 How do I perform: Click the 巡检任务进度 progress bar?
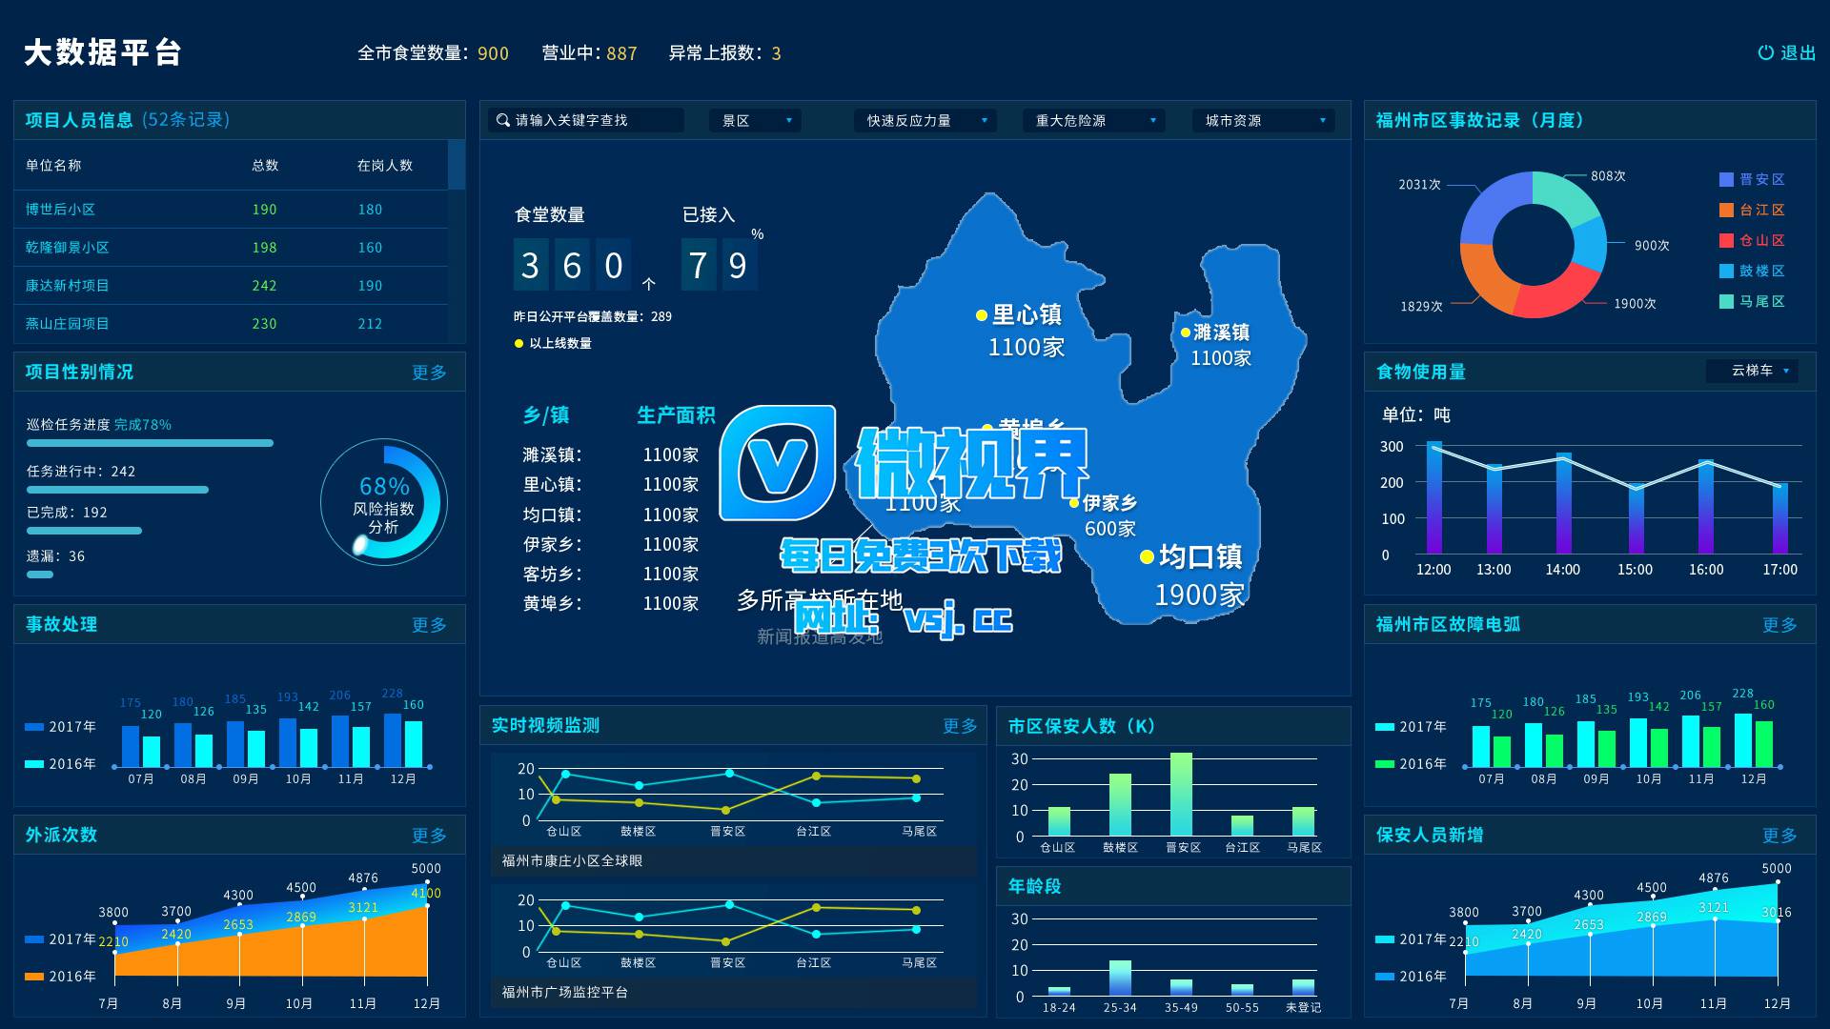tap(150, 443)
